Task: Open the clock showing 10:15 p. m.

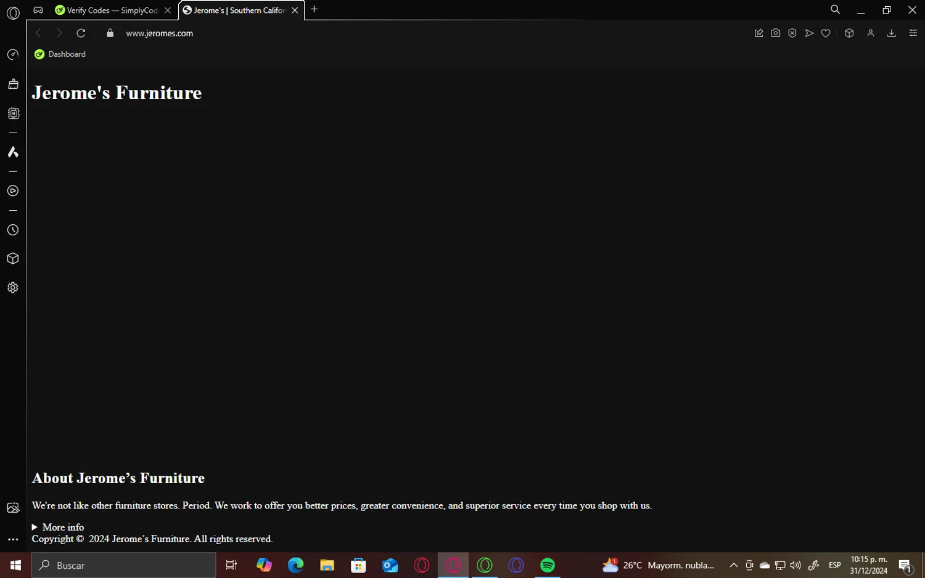Action: click(x=869, y=565)
